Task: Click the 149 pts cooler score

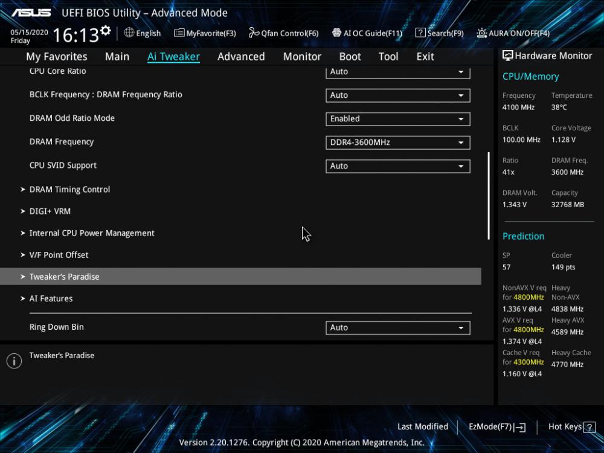Action: [x=563, y=268]
